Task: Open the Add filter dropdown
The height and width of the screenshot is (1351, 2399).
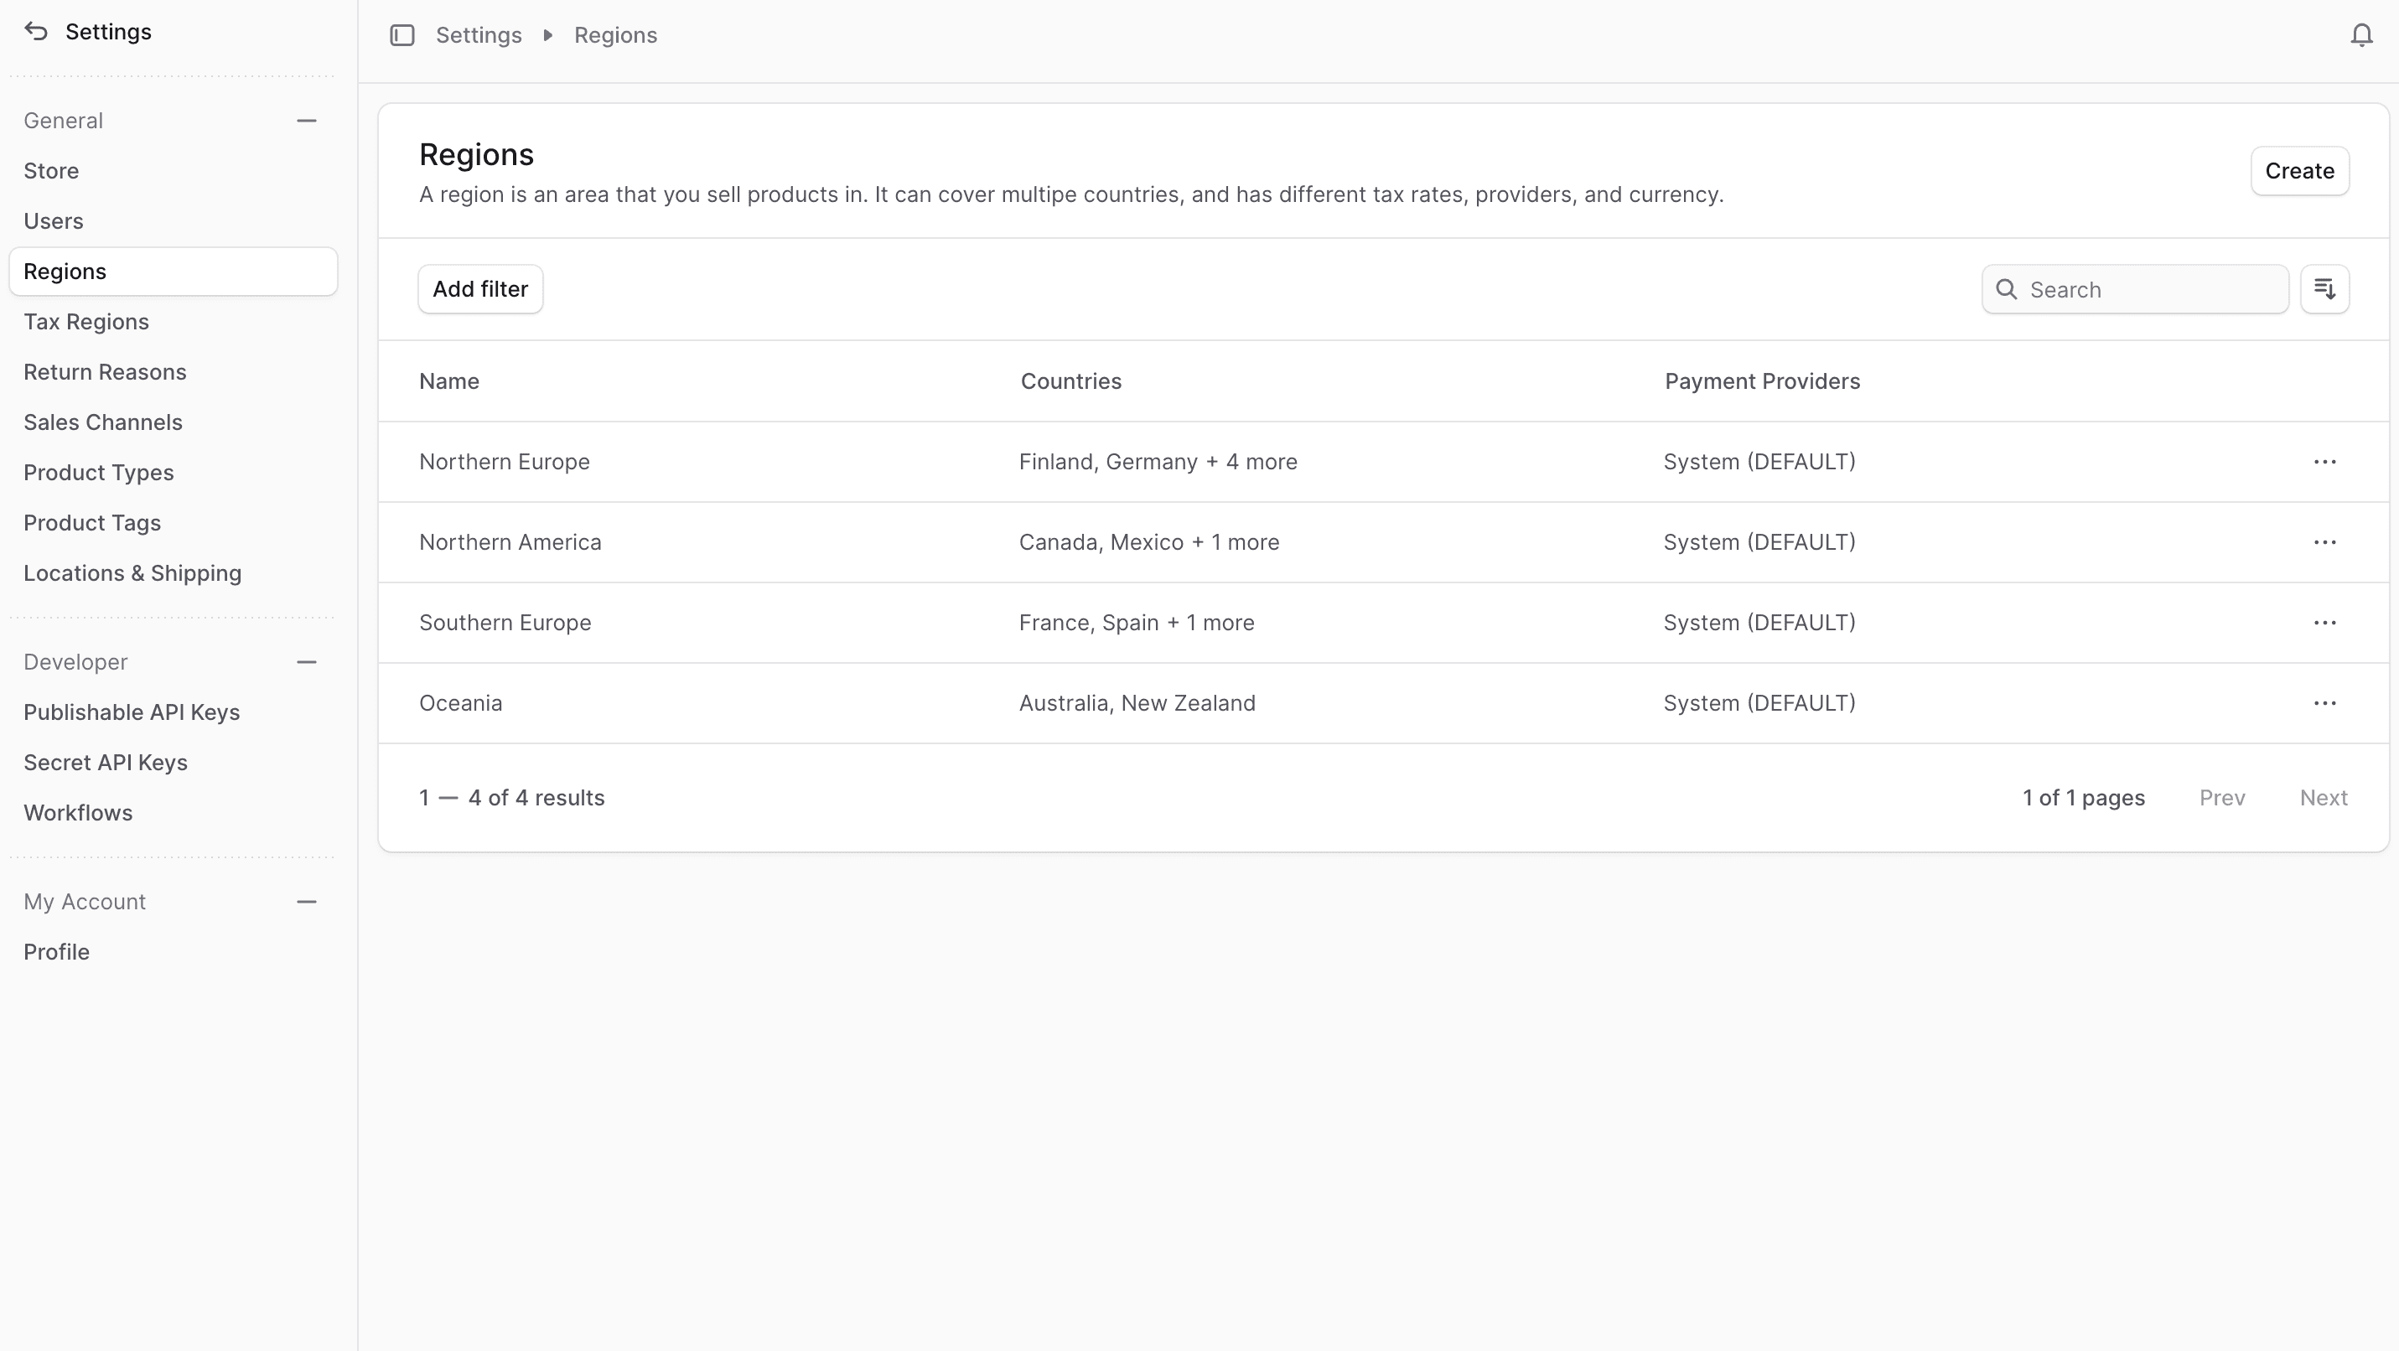Action: (x=479, y=290)
